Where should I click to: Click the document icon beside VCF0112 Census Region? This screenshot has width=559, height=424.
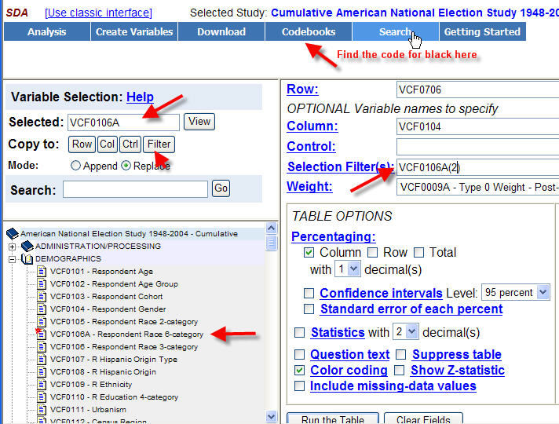[x=42, y=422]
